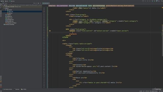Screen dimensions: 163x92
Task: Click the editor vertical scrollbar
Action: (162, 41)
